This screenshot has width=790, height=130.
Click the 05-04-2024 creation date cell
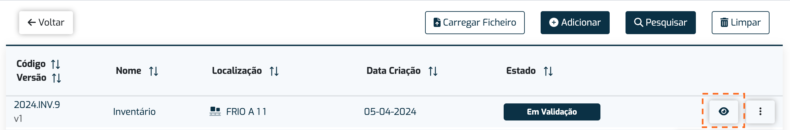click(x=390, y=112)
